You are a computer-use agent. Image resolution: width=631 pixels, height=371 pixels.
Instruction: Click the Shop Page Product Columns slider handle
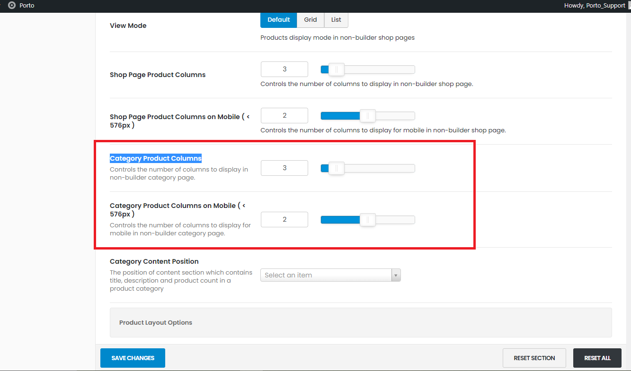337,69
